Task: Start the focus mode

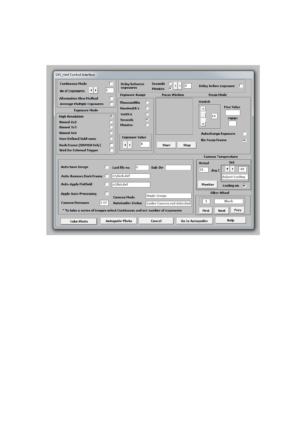Action: click(166, 145)
